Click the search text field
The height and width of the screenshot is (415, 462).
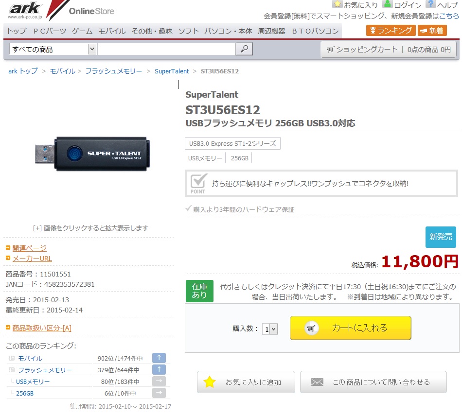[x=166, y=49]
